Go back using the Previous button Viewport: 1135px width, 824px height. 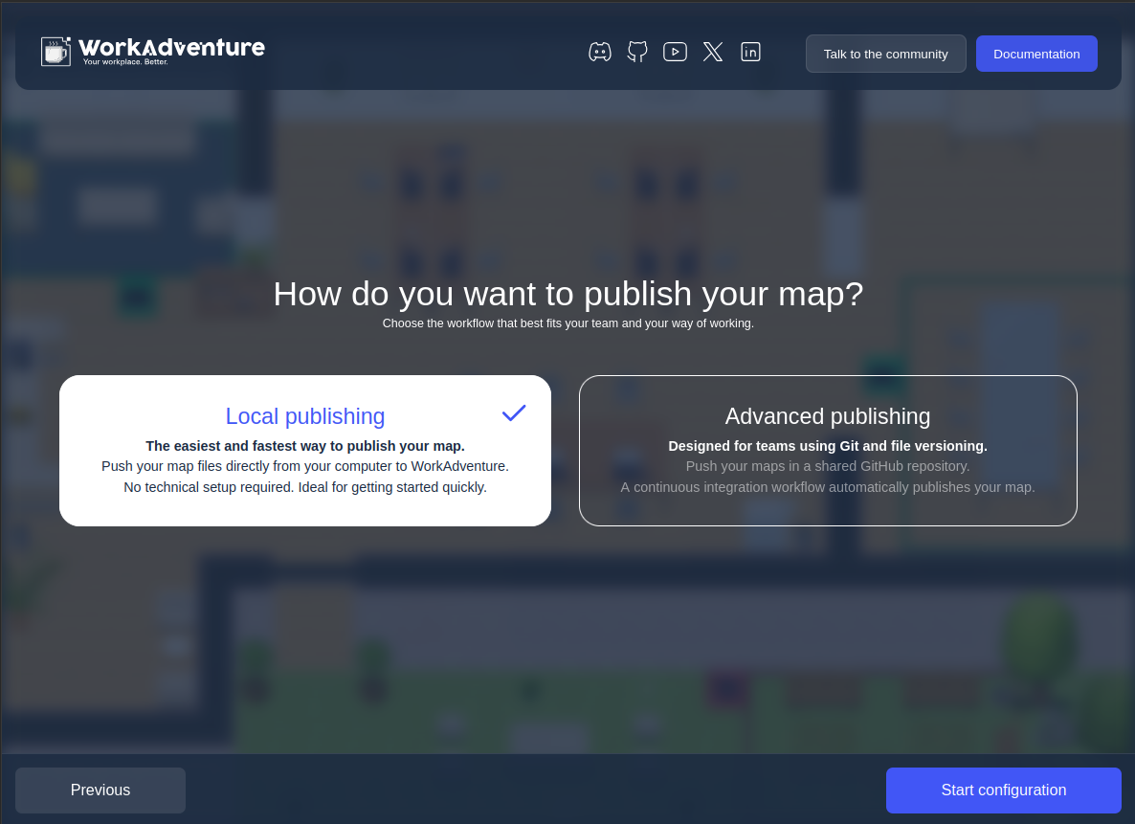point(100,790)
